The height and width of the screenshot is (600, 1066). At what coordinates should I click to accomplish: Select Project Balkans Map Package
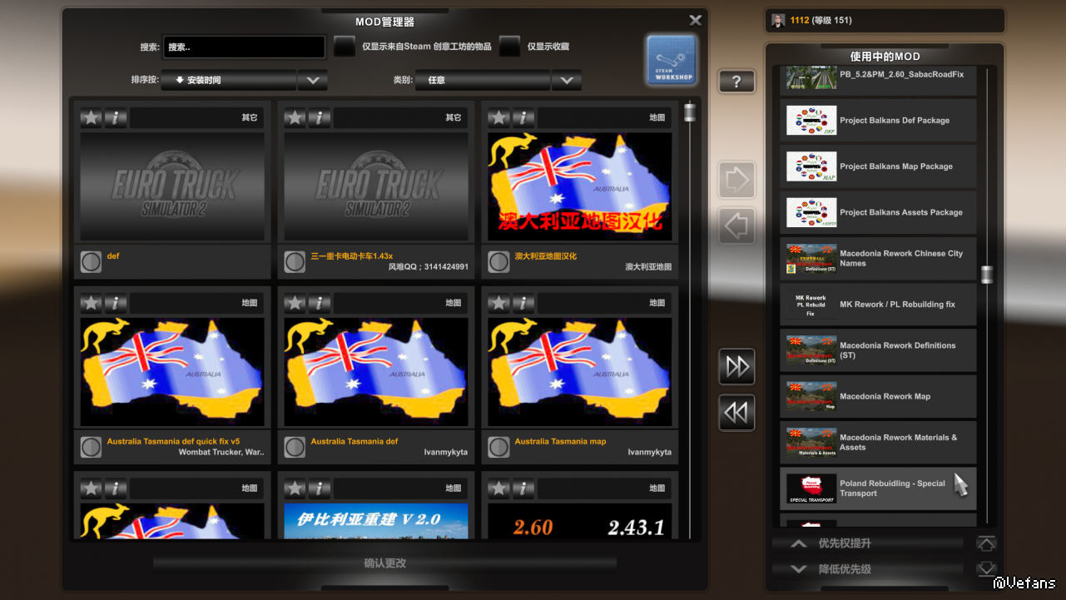point(878,166)
